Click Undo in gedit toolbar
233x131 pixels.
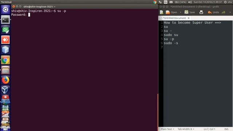tap(213, 12)
